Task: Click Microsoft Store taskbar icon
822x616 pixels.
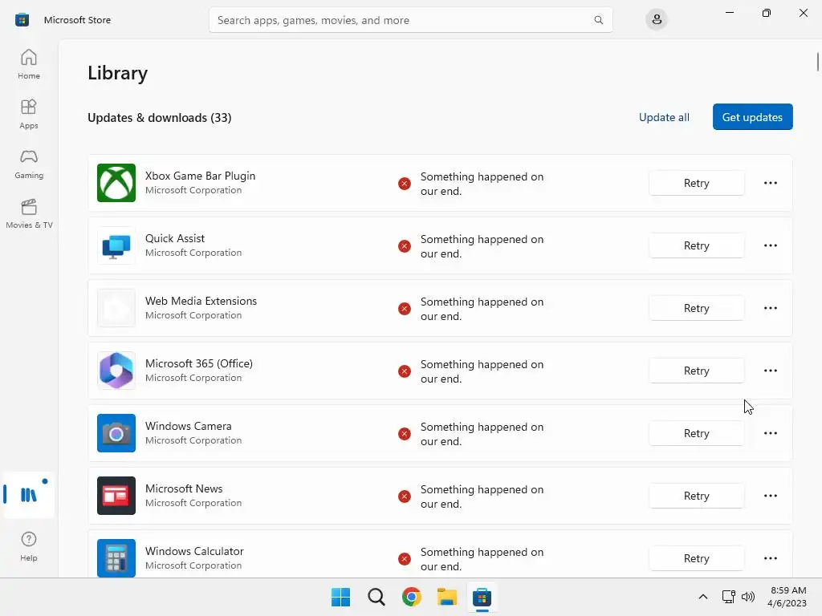Action: click(x=482, y=597)
